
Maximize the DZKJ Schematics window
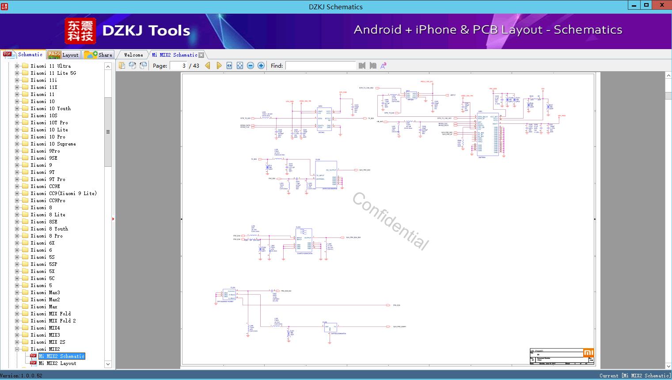(646, 5)
